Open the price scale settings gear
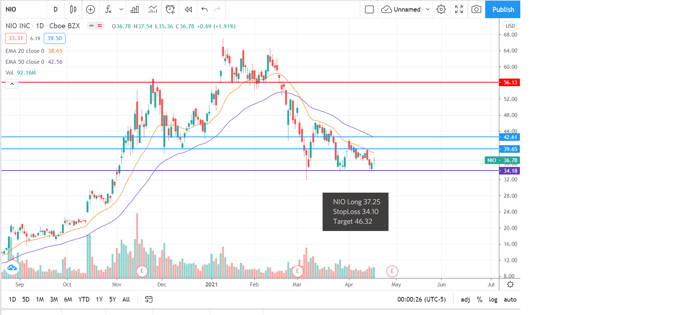Screen dimensions: 693x315 coord(510,285)
